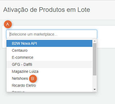Click the scrollbar down arrow in the list
The image size is (115, 104).
coord(94,89)
